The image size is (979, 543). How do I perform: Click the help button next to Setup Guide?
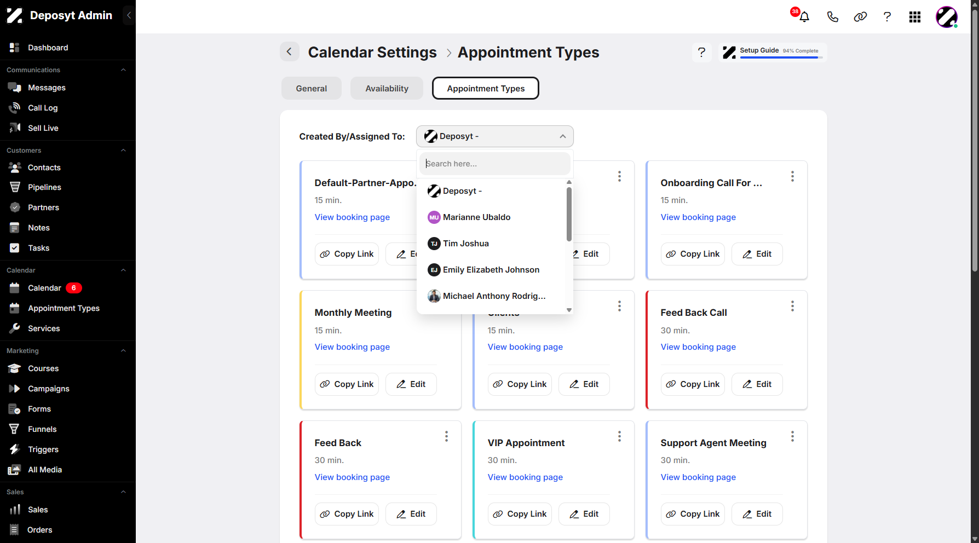point(702,52)
